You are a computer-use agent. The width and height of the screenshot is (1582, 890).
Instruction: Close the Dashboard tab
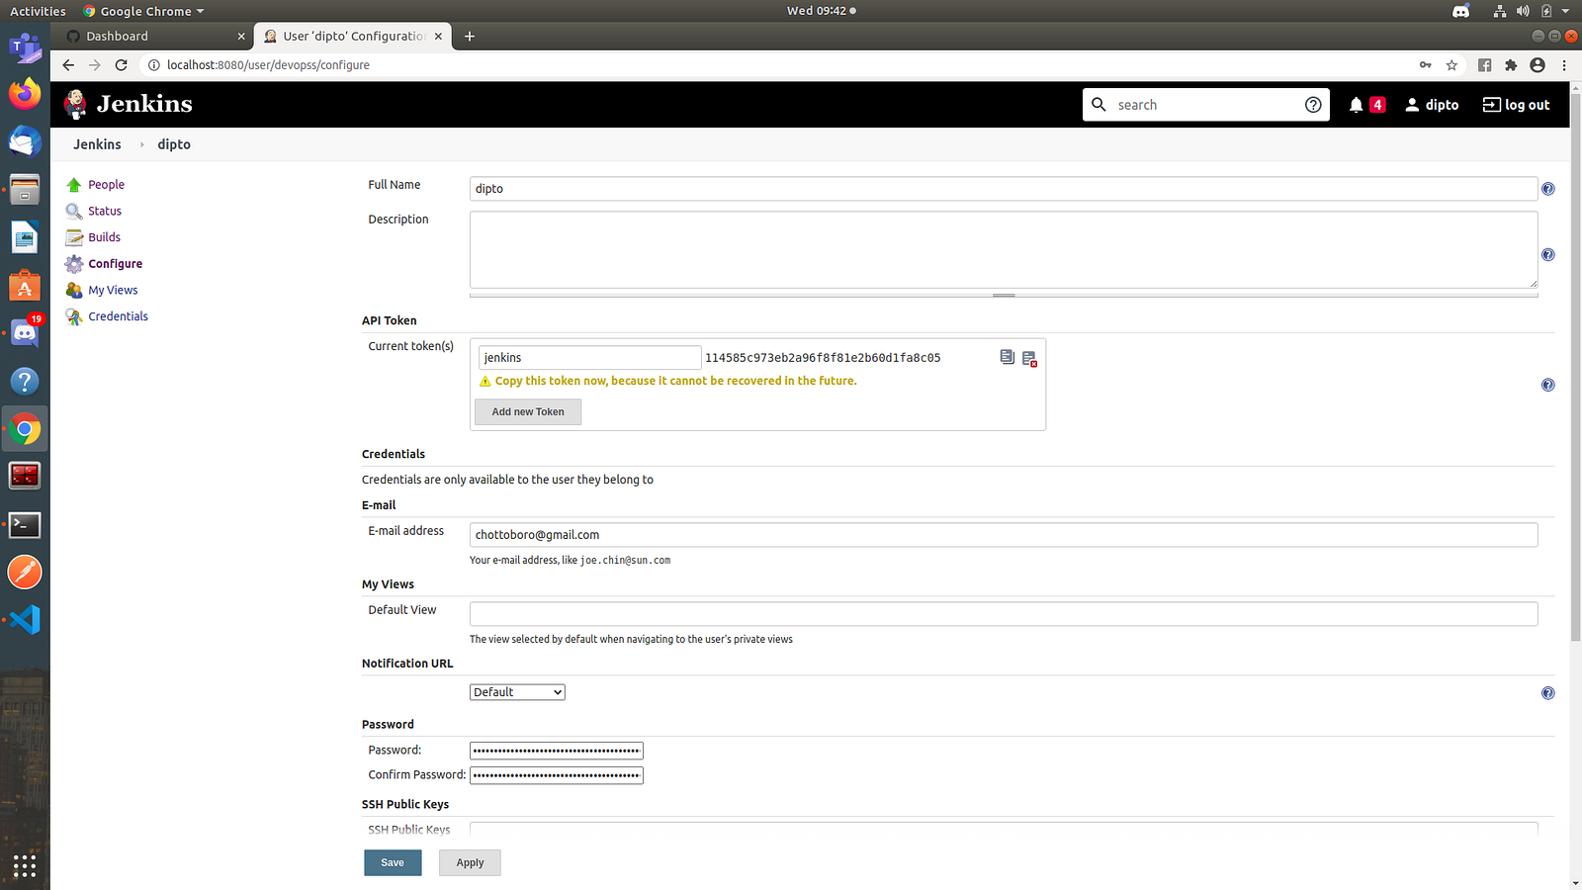pyautogui.click(x=241, y=36)
